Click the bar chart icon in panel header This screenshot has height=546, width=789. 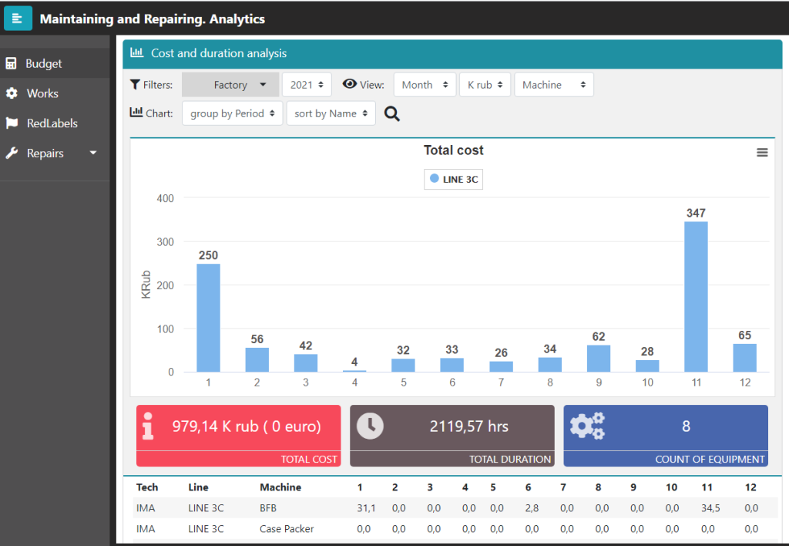(136, 53)
